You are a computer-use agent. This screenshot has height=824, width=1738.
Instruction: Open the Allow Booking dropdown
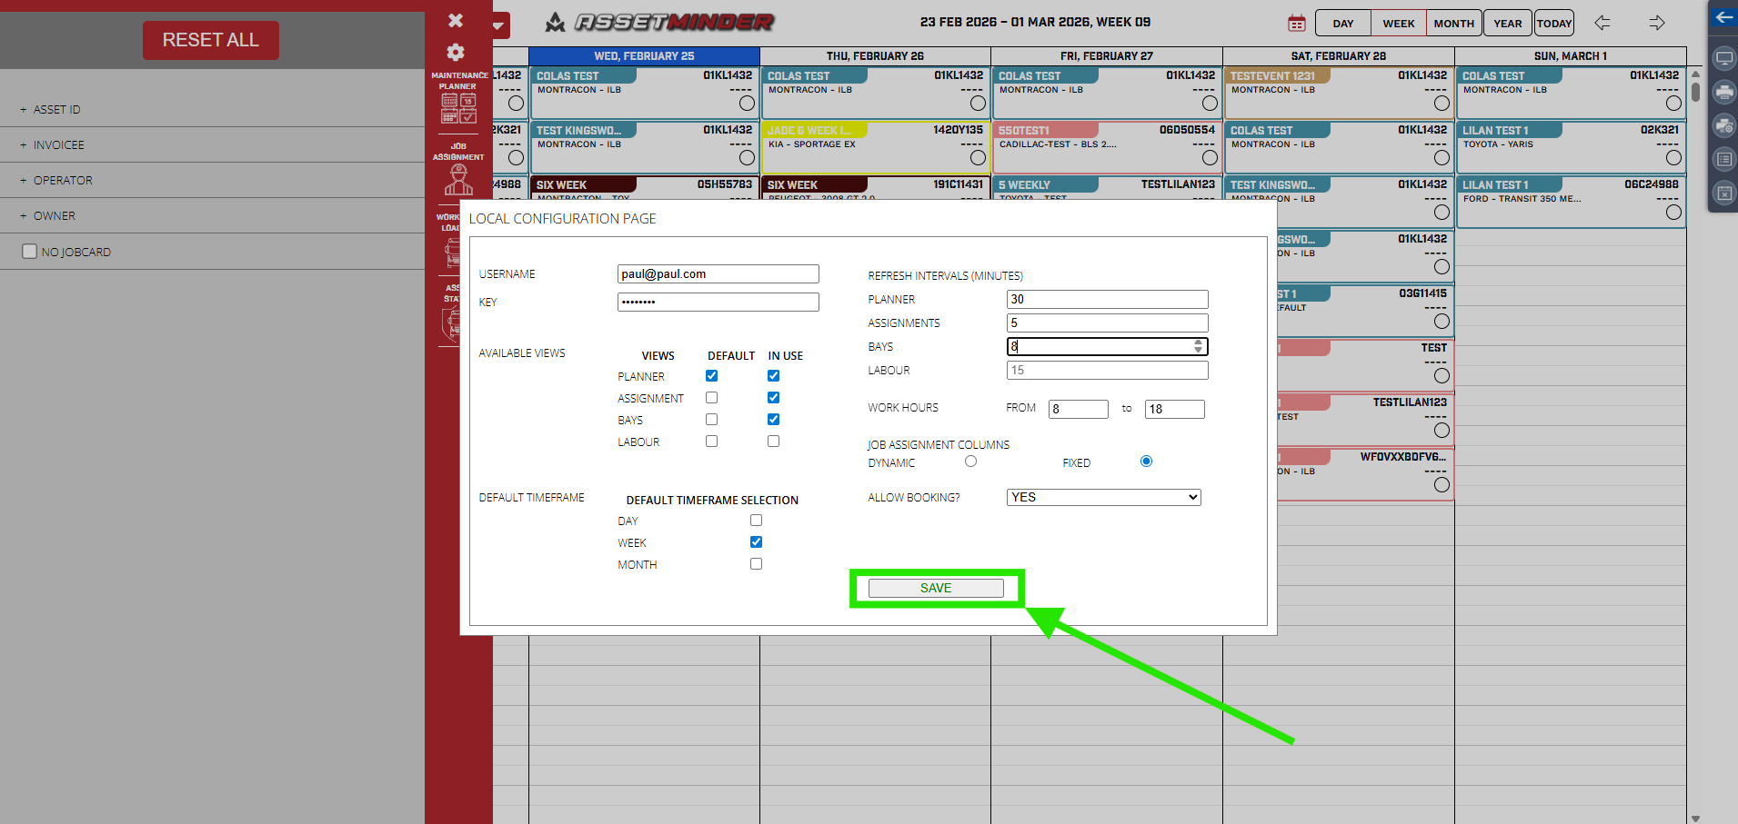point(1103,497)
